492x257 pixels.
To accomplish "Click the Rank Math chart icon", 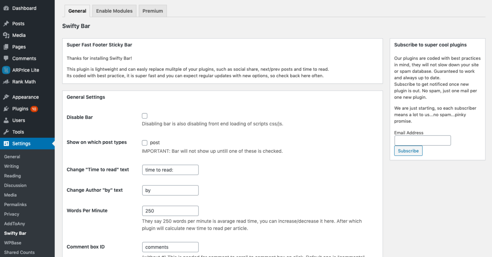I will coord(6,81).
